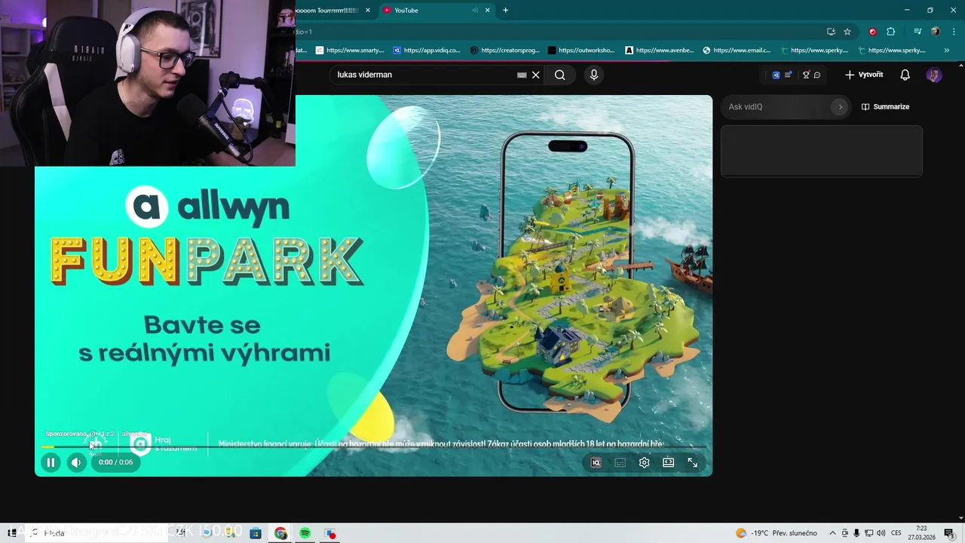Submit the Ask vidIQ arrow button
This screenshot has height=543, width=965.
(x=840, y=106)
